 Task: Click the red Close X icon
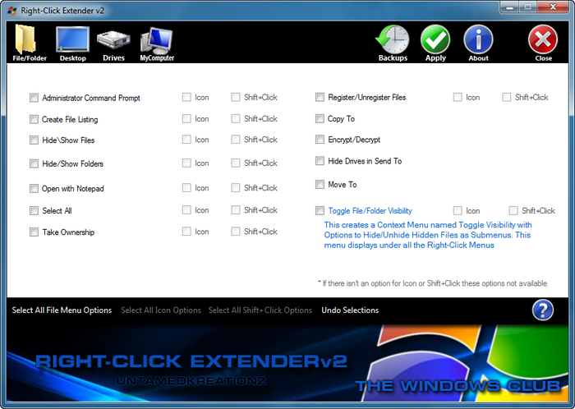pos(543,43)
